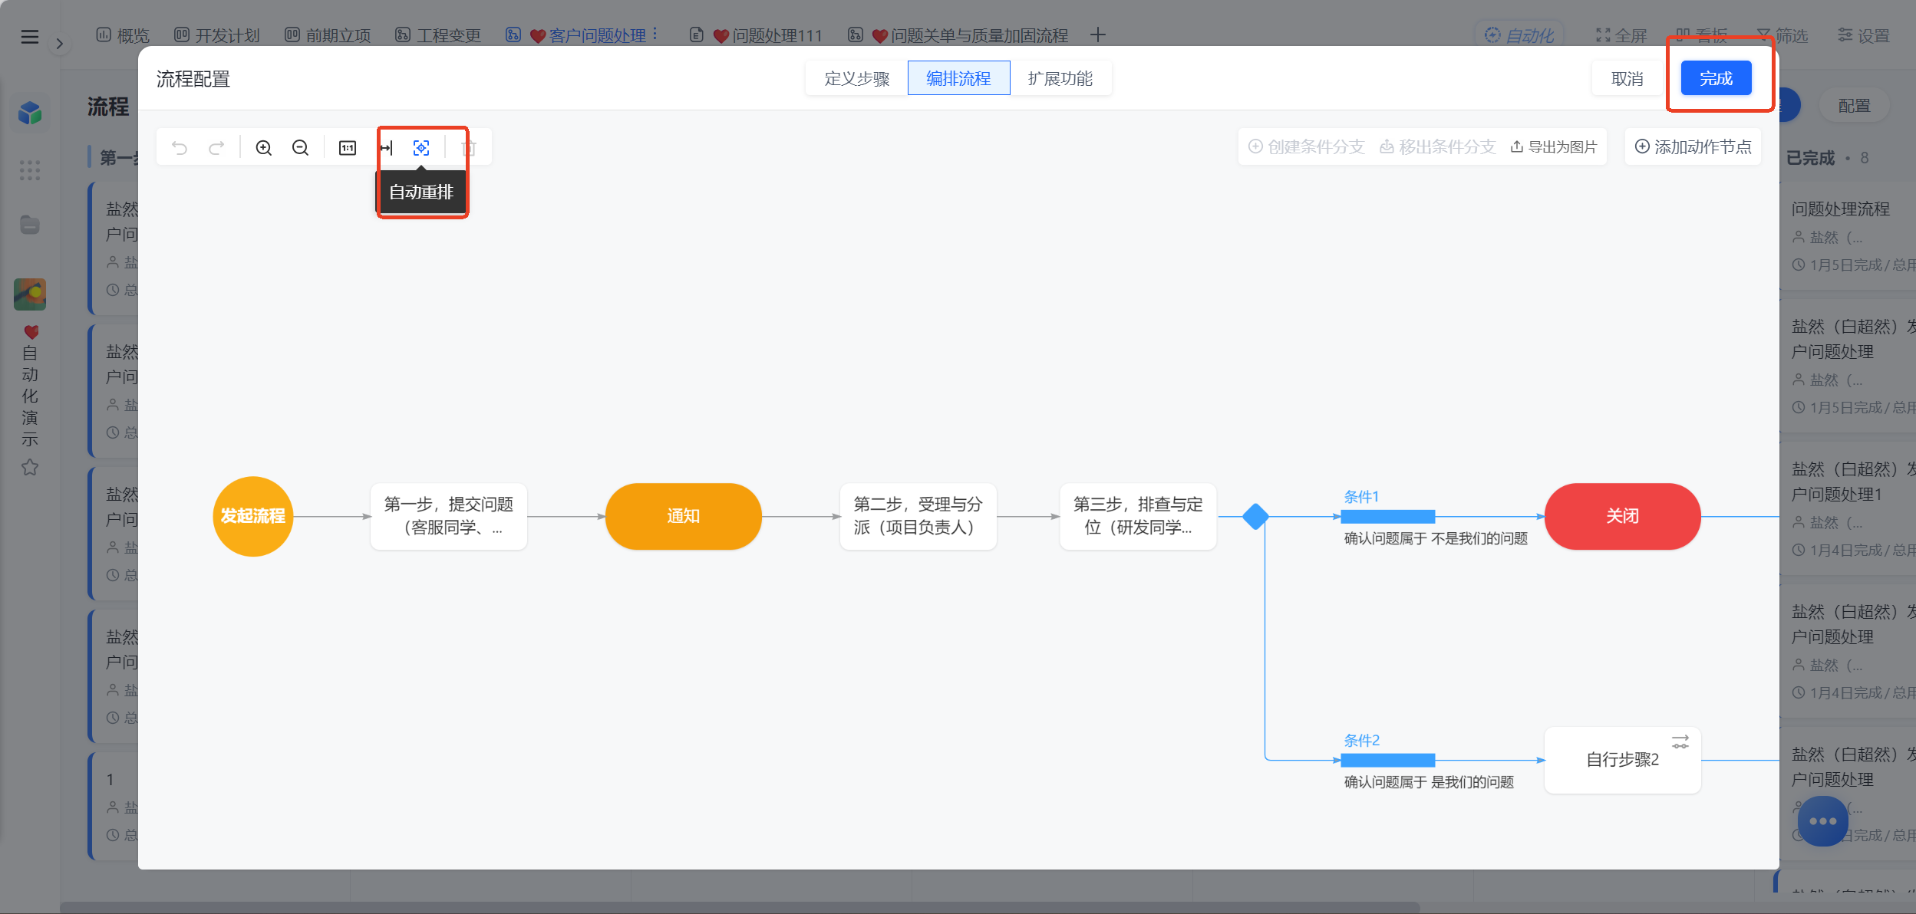The image size is (1916, 914).
Task: Select the orange 通知 node
Action: 683,516
